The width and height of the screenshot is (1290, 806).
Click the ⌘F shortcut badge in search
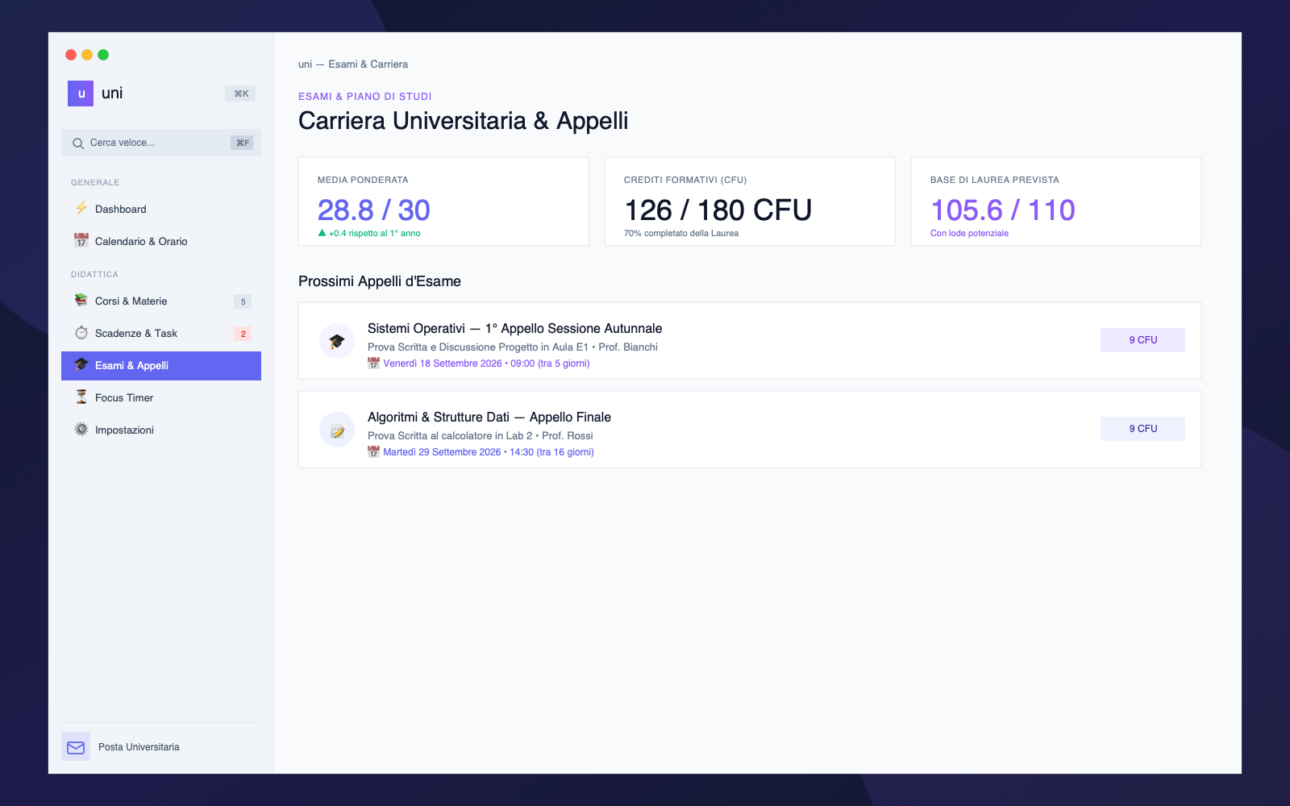pos(242,143)
